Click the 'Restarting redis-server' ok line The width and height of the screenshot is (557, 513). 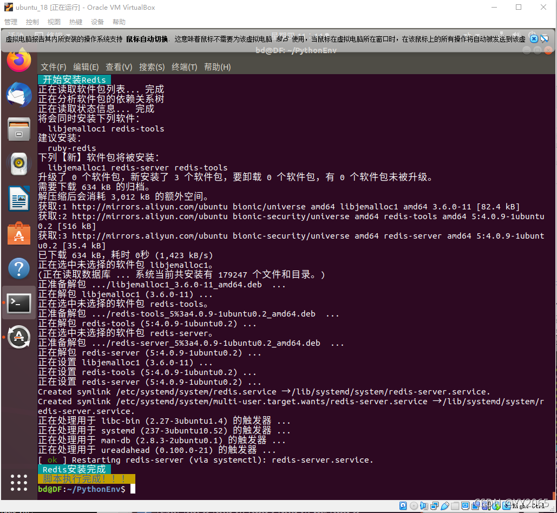(206, 460)
